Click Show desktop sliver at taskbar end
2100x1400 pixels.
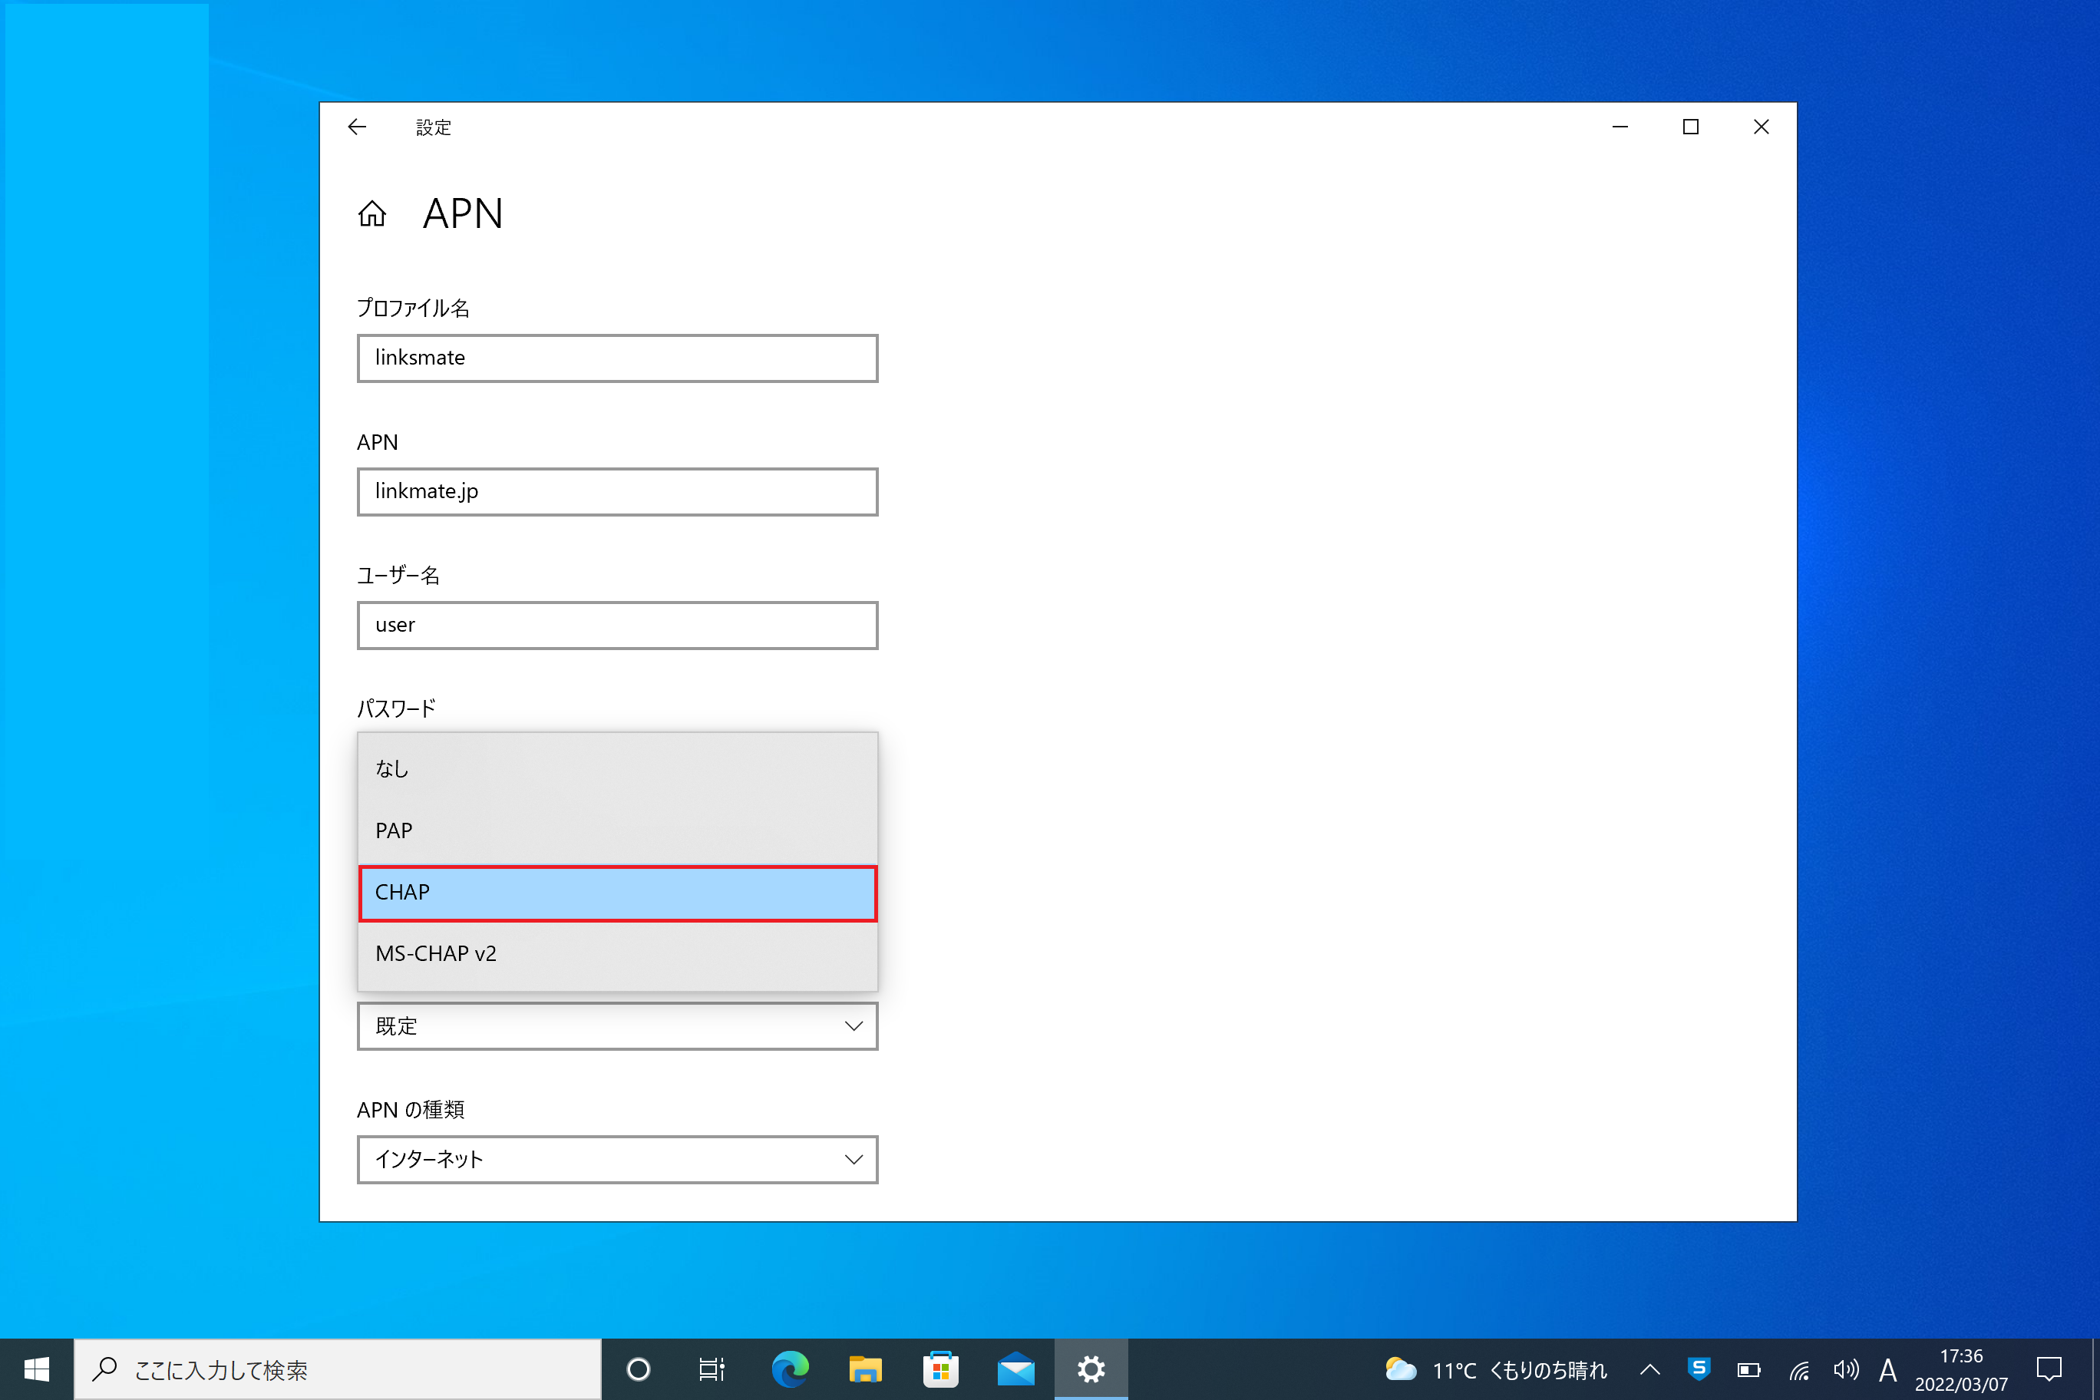[x=2095, y=1369]
